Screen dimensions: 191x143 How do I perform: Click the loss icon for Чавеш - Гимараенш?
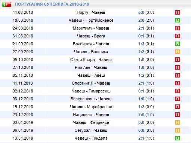point(178,91)
